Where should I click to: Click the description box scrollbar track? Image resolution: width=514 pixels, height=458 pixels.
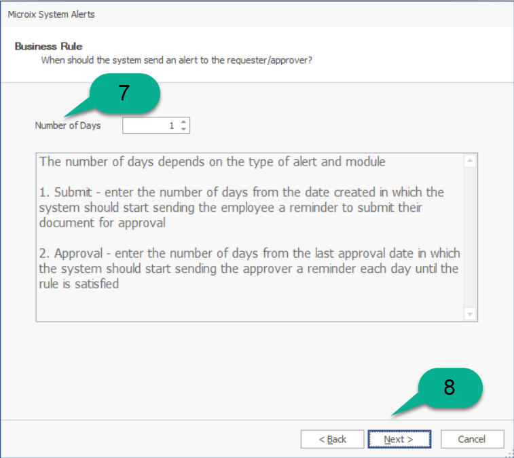(471, 237)
